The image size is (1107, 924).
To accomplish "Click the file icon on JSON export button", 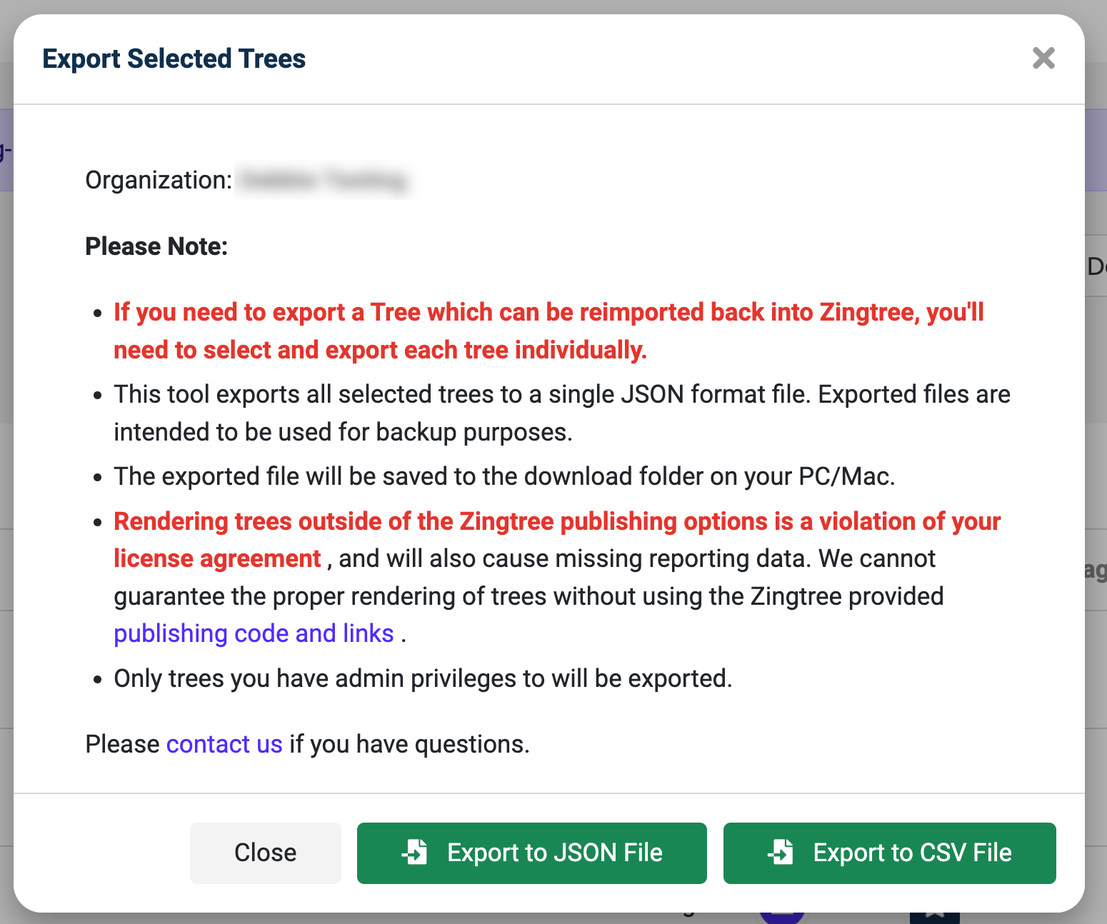I will coord(414,852).
